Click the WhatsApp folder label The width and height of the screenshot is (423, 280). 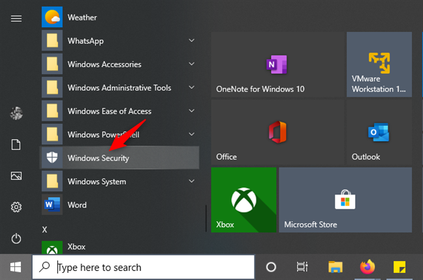86,41
